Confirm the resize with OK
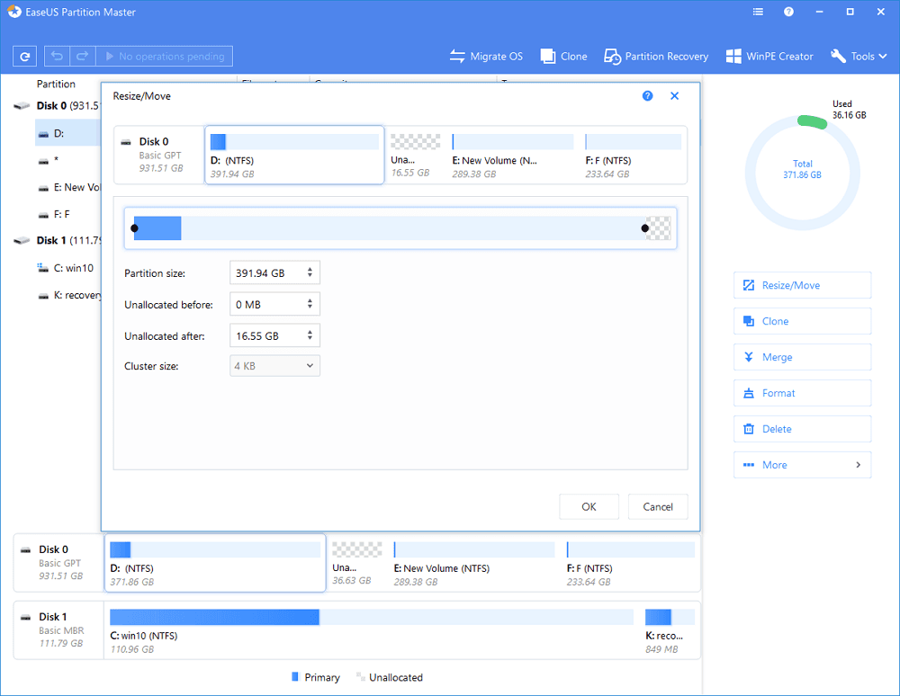The height and width of the screenshot is (696, 900). pos(589,507)
